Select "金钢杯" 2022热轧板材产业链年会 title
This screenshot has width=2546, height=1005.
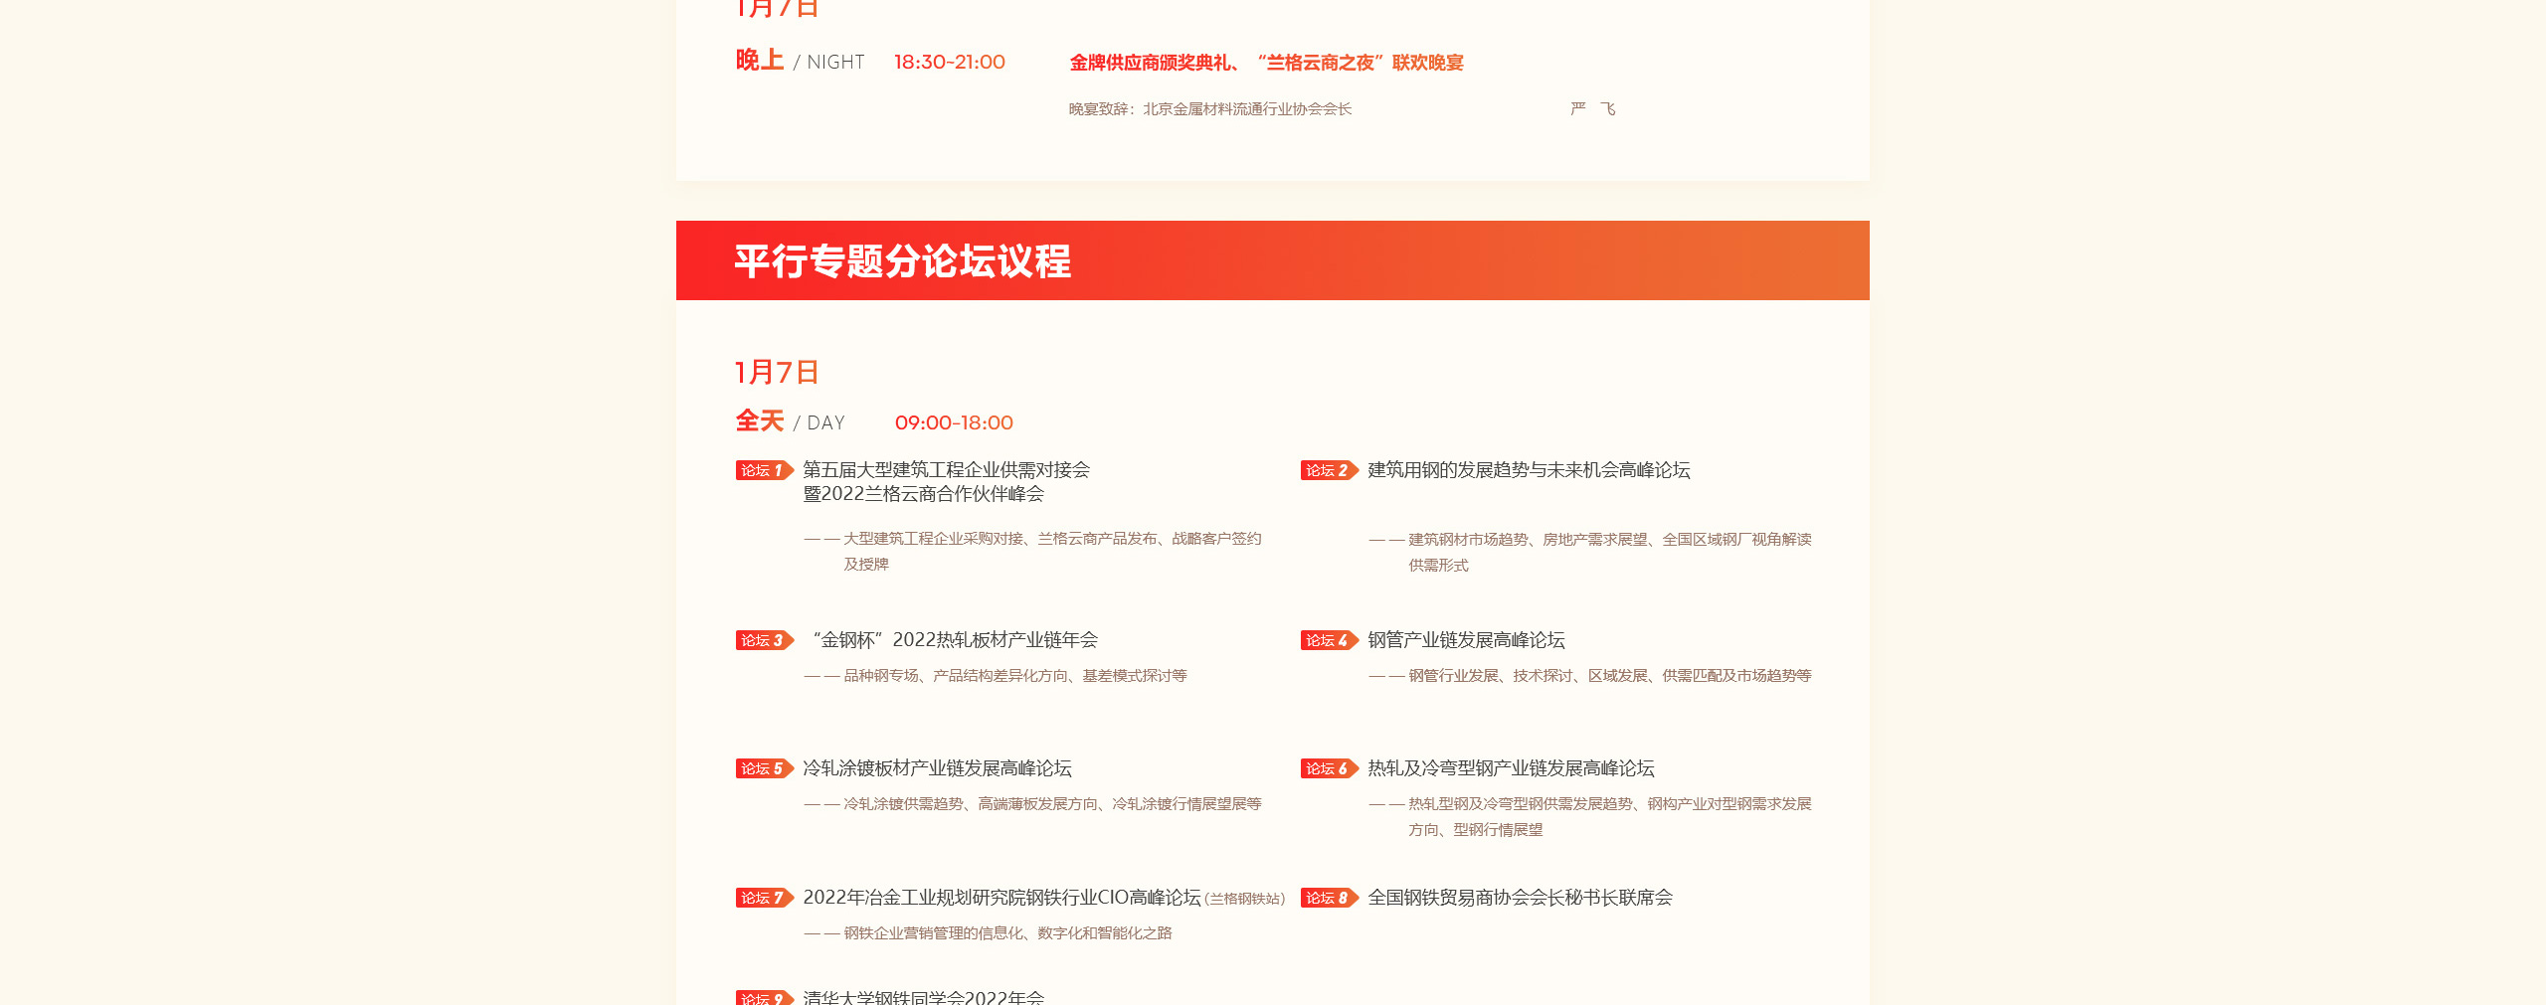[x=955, y=640]
